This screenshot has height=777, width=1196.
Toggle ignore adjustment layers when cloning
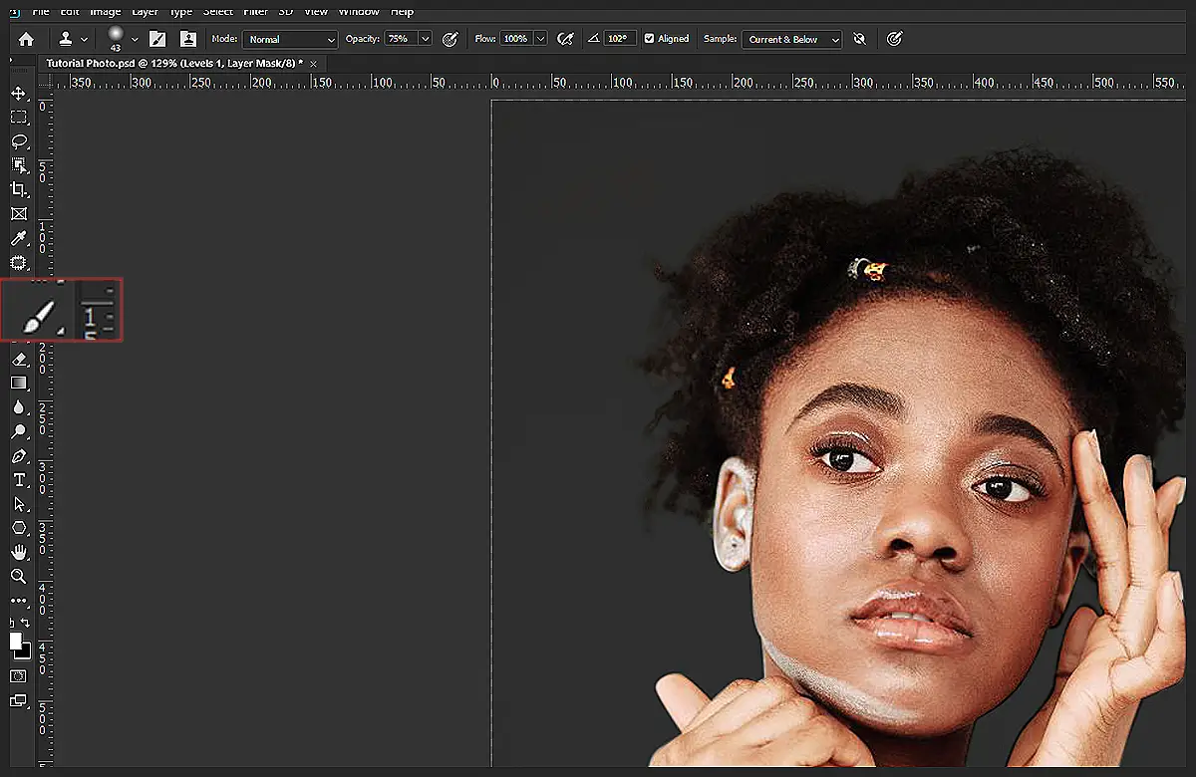(859, 39)
